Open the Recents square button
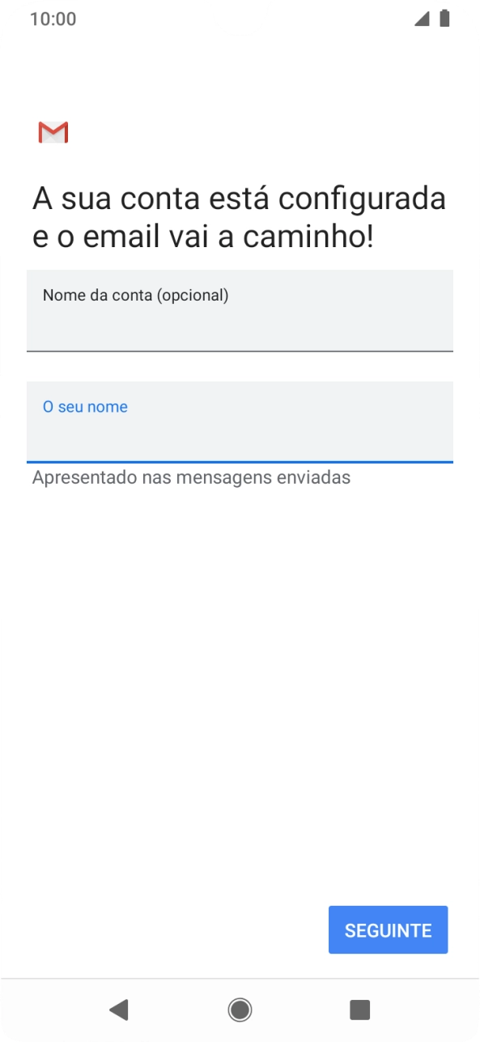Image resolution: width=480 pixels, height=1042 pixels. 359,1010
